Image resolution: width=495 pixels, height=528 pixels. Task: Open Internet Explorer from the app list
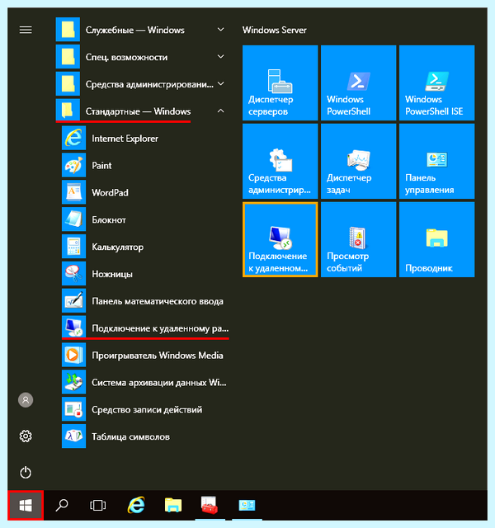tap(145, 139)
